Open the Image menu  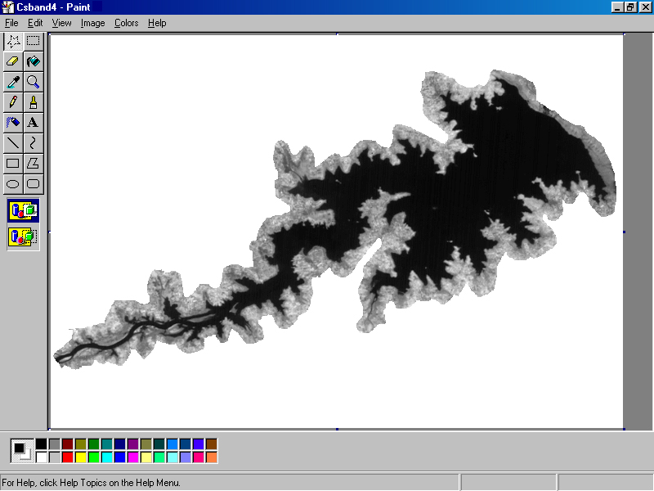click(x=92, y=23)
